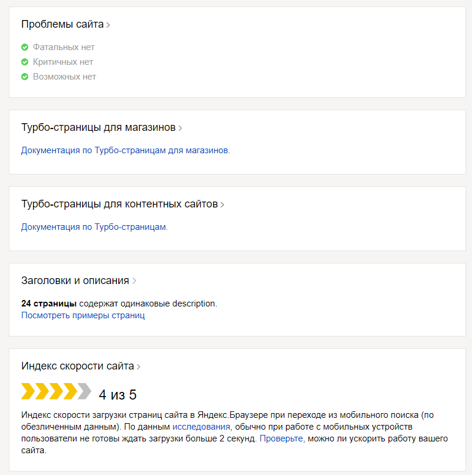Screen dimensions: 472x475
Task: Click green checkmark beside Критичных нет
Action: [x=25, y=62]
